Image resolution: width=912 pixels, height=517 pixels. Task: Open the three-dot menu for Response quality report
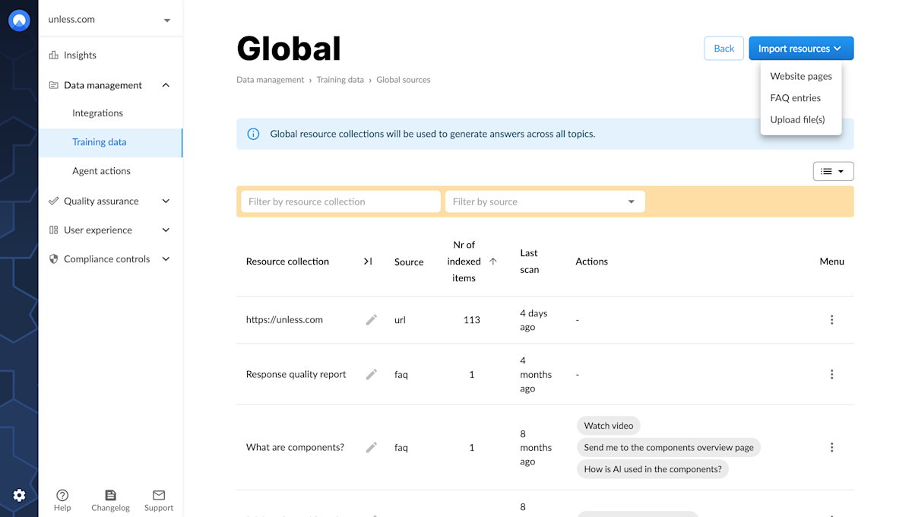tap(831, 375)
